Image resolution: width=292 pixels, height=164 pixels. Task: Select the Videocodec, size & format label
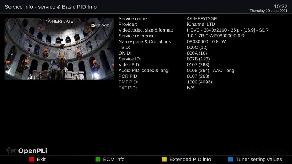click(146, 30)
